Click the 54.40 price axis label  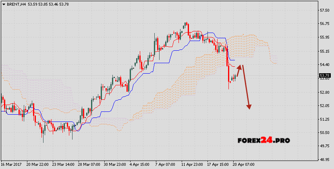click(x=325, y=64)
